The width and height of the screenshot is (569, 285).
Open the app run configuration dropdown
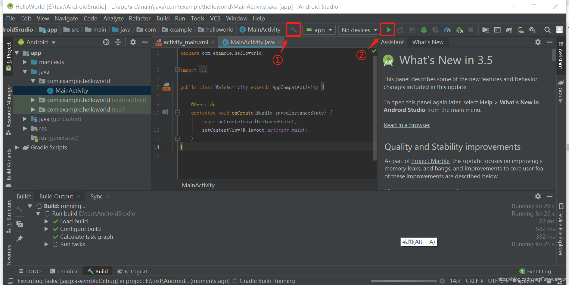point(319,30)
